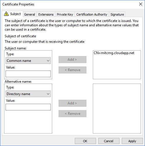The height and width of the screenshot is (146, 145).
Task: Switch to the General tab
Action: click(x=30, y=14)
